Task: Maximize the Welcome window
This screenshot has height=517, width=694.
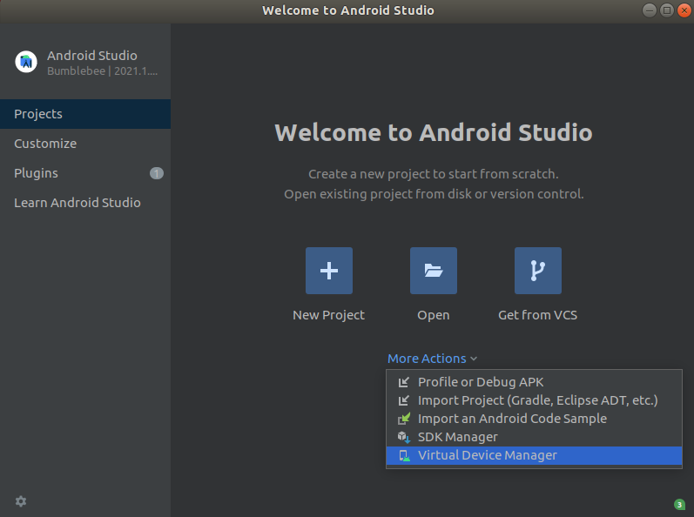Action: (x=666, y=10)
